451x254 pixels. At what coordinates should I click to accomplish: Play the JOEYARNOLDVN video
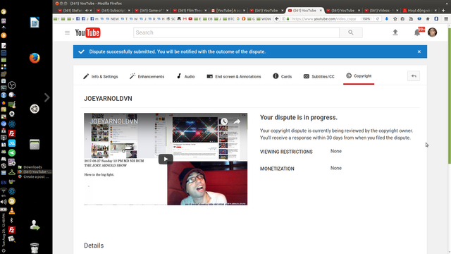[166, 159]
